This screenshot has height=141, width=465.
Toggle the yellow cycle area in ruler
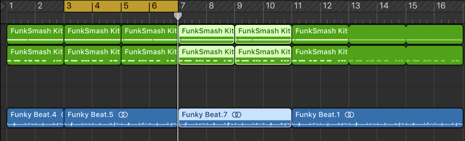point(121,6)
